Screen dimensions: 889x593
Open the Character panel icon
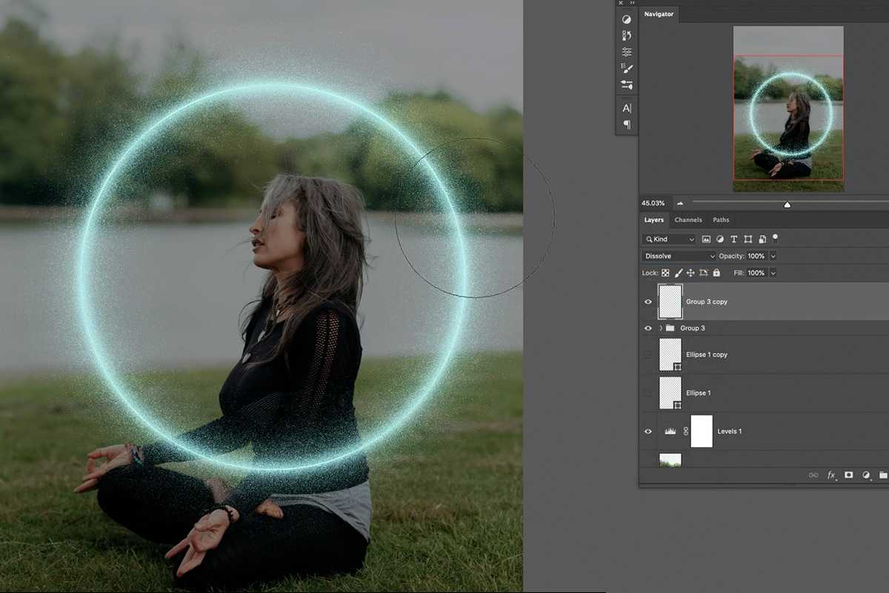tap(627, 108)
